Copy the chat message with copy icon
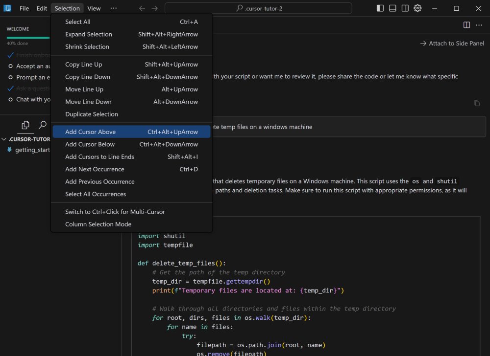490x356 pixels. pyautogui.click(x=477, y=103)
